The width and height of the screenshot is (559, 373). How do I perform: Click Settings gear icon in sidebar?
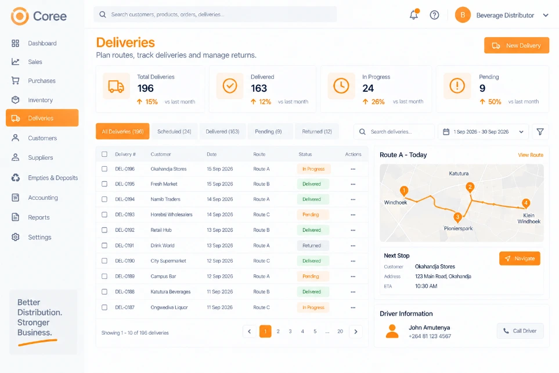point(15,237)
